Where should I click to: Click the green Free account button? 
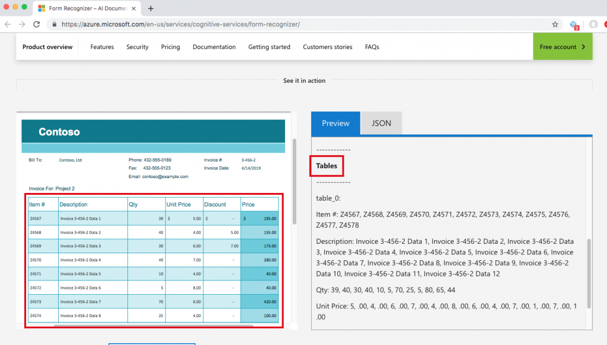click(x=563, y=46)
